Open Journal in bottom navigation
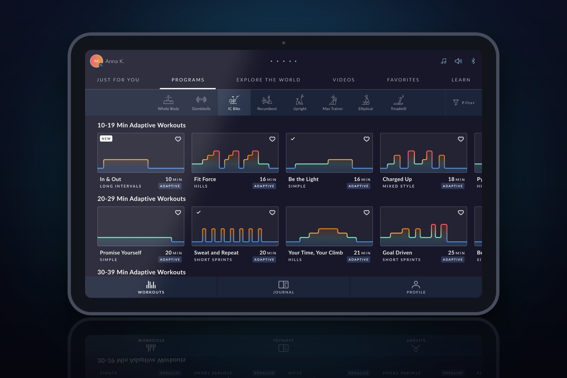Screen dimensions: 567x378 click(x=283, y=287)
